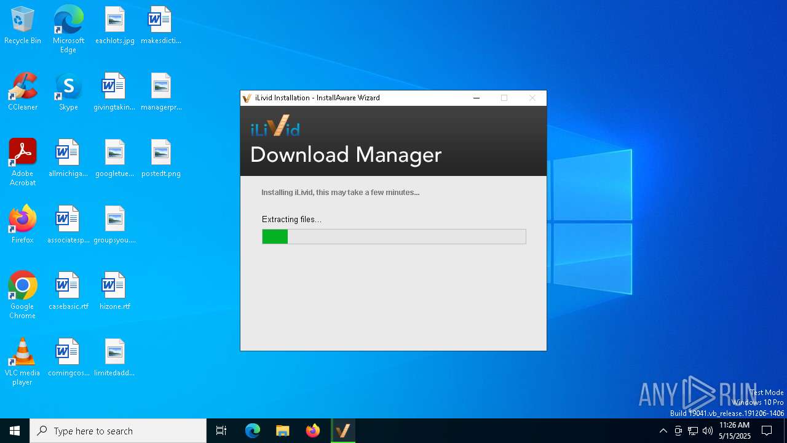
Task: Select the googletue... image file
Action: tap(114, 158)
